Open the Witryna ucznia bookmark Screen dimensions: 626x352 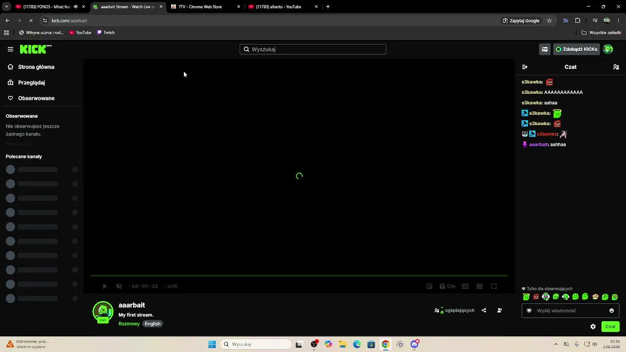(x=41, y=33)
